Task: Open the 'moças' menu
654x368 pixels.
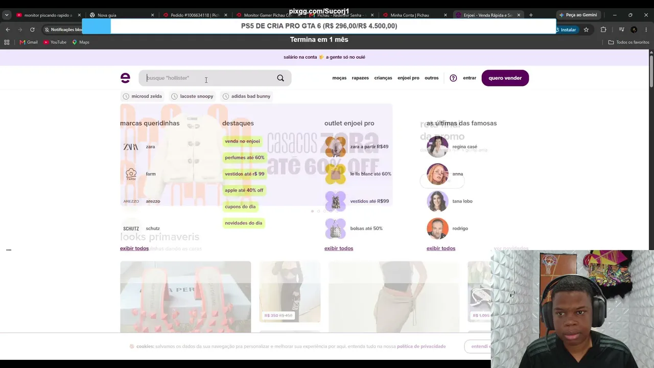Action: [x=339, y=78]
